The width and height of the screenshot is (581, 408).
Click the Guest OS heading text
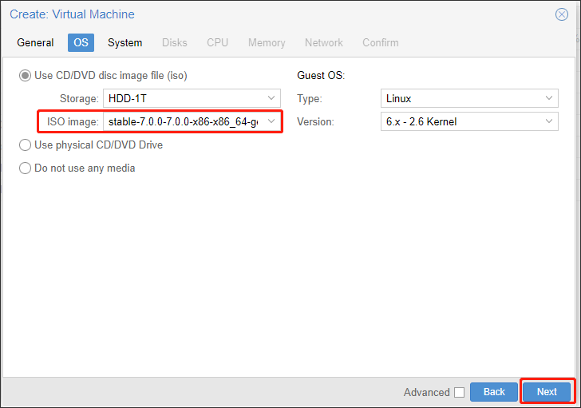[321, 76]
